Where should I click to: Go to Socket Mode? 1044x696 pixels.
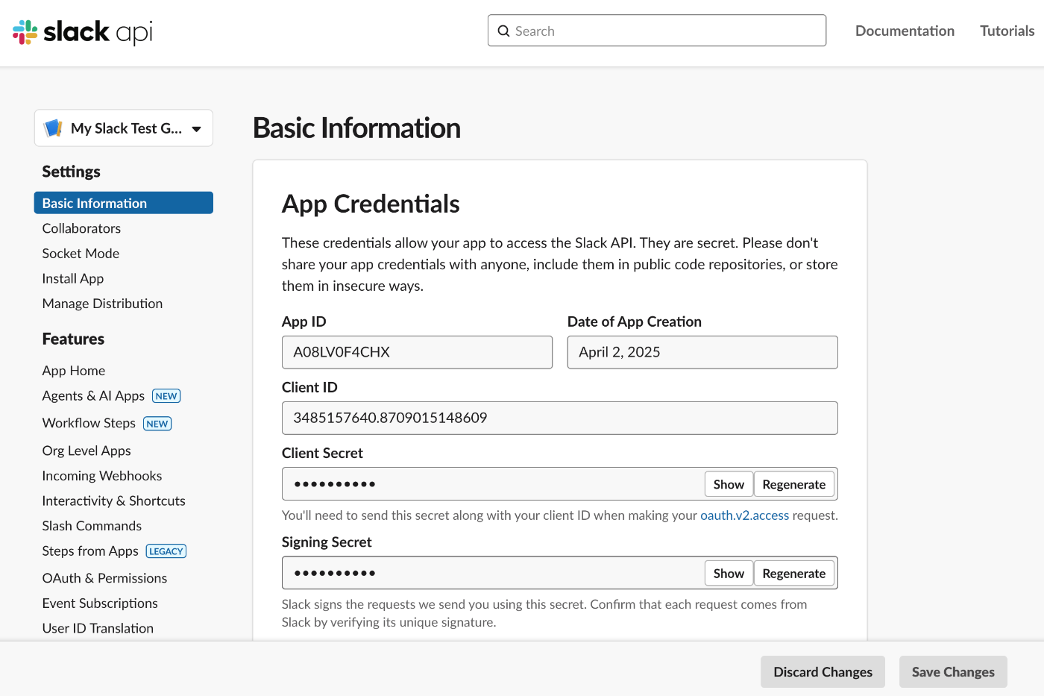pyautogui.click(x=81, y=254)
